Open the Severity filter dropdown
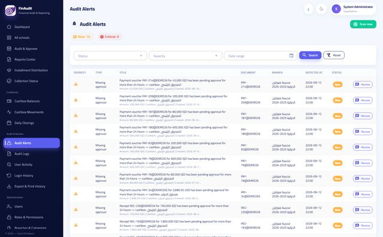The height and width of the screenshot is (237, 383). [x=186, y=56]
